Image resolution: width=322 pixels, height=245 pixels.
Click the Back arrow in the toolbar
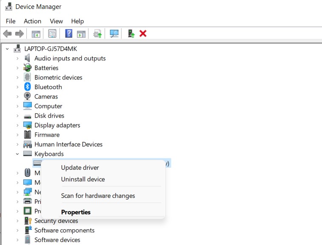pos(7,33)
